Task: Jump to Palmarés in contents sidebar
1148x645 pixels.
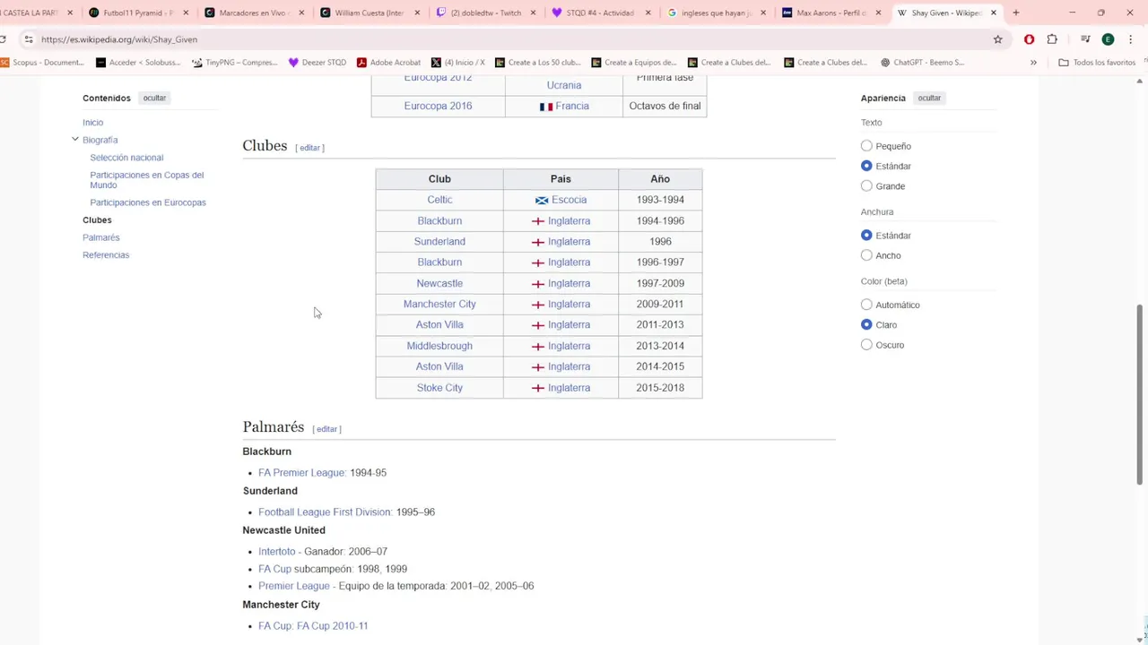Action: [x=100, y=237]
